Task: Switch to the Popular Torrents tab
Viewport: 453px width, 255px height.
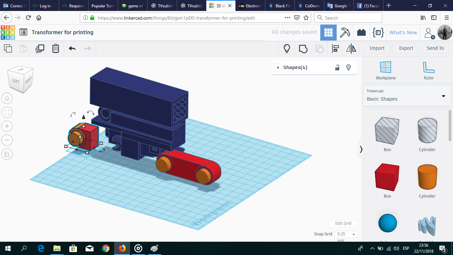Action: coord(103,6)
